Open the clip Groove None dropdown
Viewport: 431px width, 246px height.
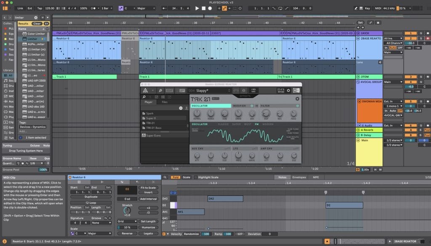tap(101, 223)
